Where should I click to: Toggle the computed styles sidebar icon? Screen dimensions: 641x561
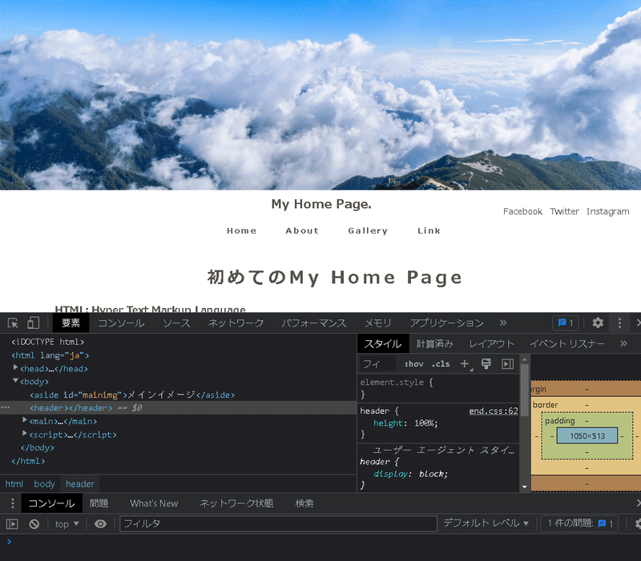pyautogui.click(x=507, y=364)
